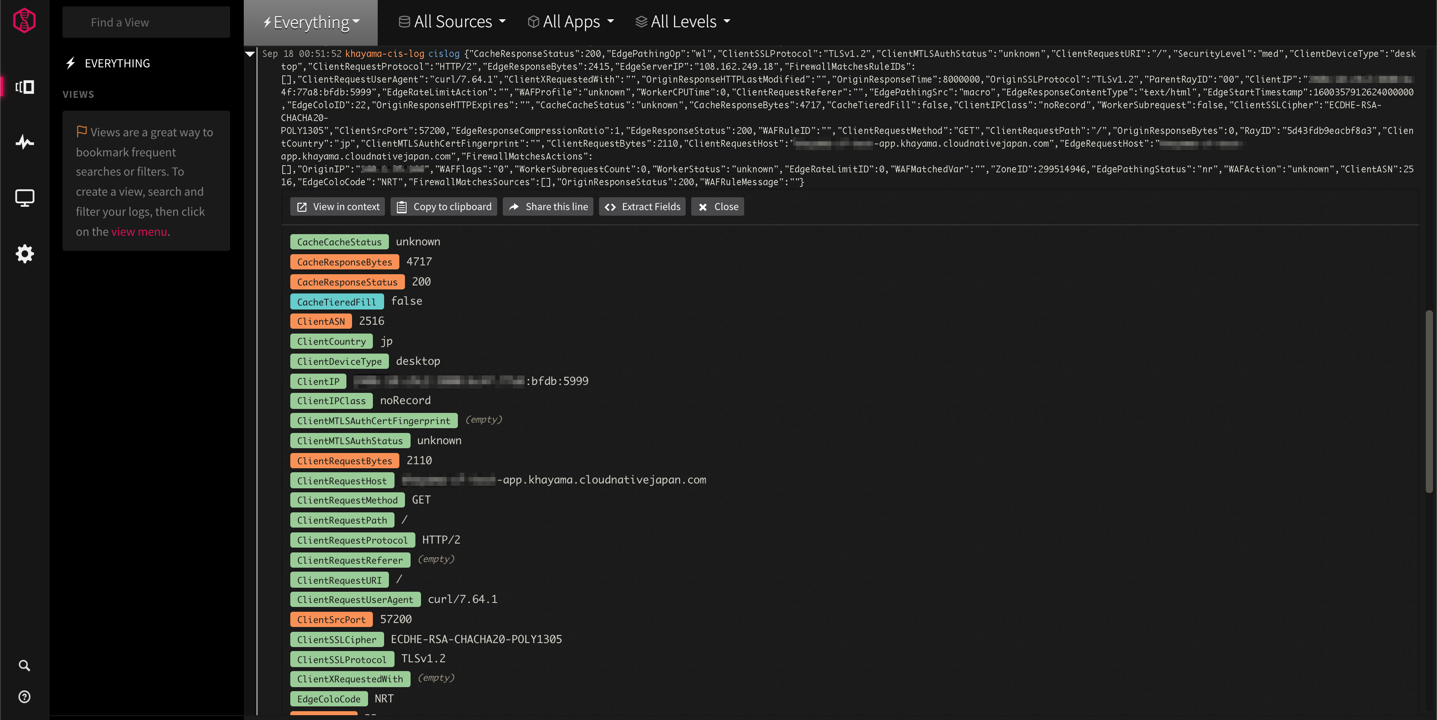Open the activity graph pulse icon
Image resolution: width=1437 pixels, height=720 pixels.
point(24,142)
